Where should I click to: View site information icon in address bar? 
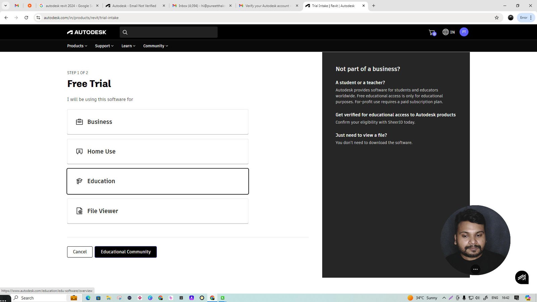coord(38,18)
